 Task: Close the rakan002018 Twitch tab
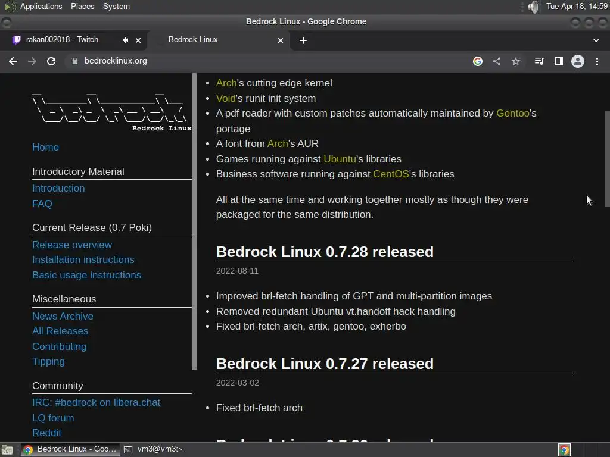tap(138, 40)
